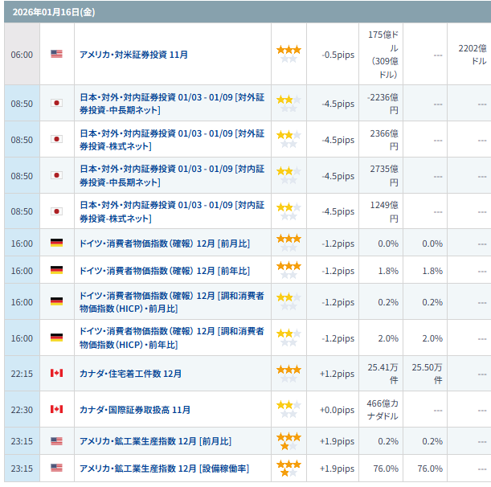Click the Japan flag for 対外証券投資-中長期ネット row
Image resolution: width=491 pixels, height=487 pixels.
56,103
